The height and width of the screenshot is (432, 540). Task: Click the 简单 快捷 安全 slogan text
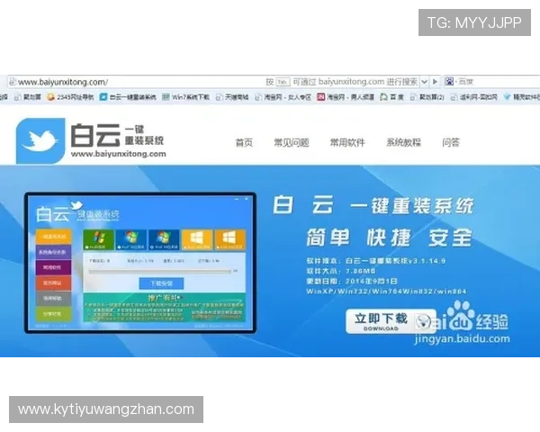pos(389,238)
